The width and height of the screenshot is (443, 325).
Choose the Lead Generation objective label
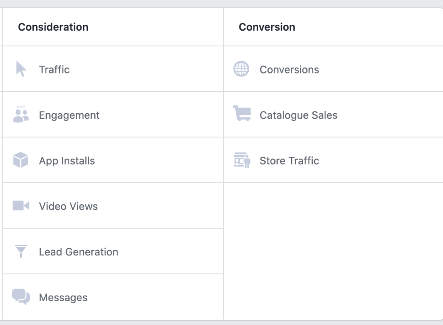pos(78,252)
